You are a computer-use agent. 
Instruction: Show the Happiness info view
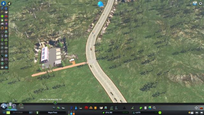[2, 16]
